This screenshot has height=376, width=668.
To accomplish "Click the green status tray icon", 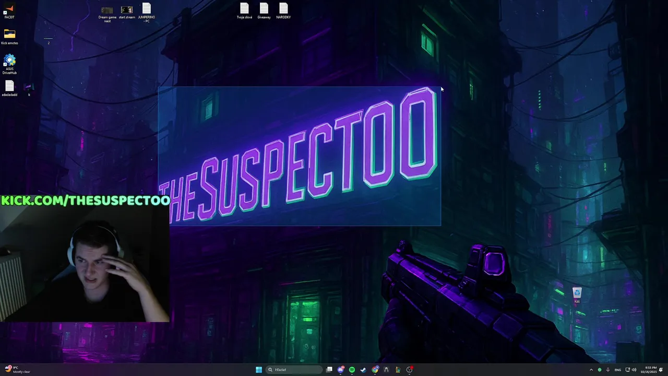I will click(600, 370).
